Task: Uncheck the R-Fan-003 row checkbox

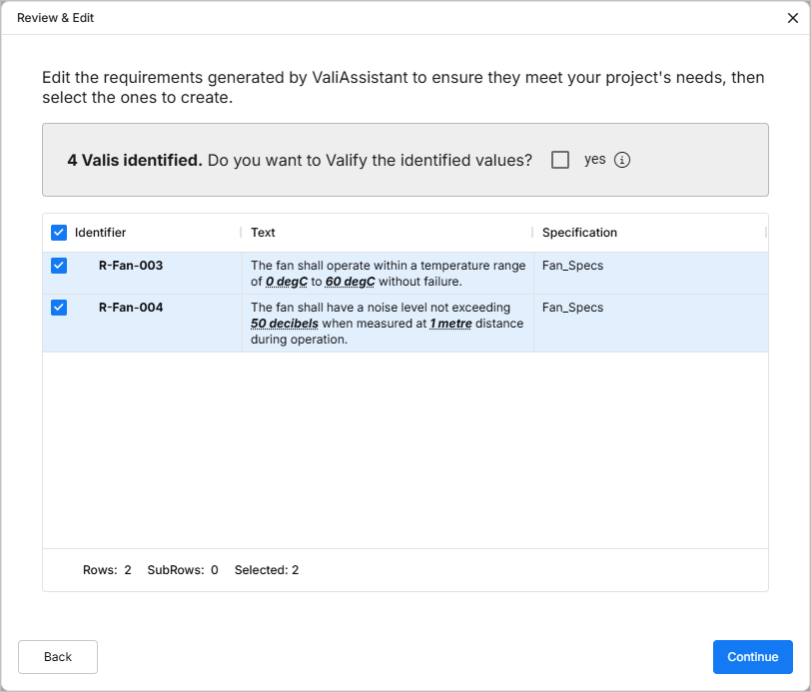Action: point(59,266)
